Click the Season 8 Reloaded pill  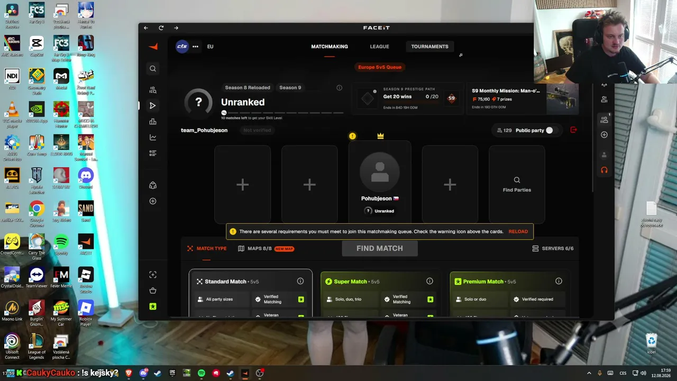248,88
